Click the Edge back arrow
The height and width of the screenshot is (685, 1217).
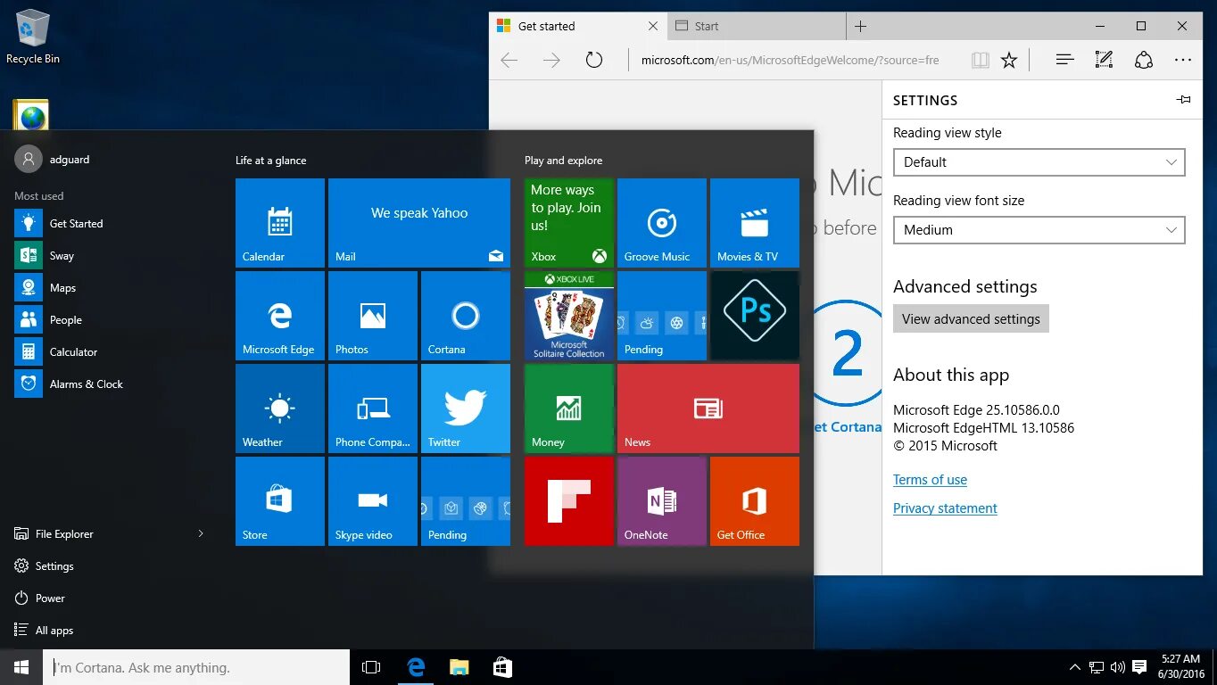pos(509,60)
